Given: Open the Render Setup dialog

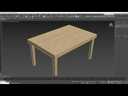Looking at the screenshot, I should point(86,16).
